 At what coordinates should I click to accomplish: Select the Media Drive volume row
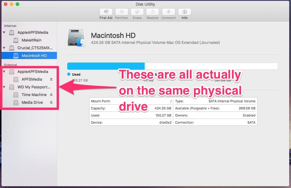(x=29, y=102)
